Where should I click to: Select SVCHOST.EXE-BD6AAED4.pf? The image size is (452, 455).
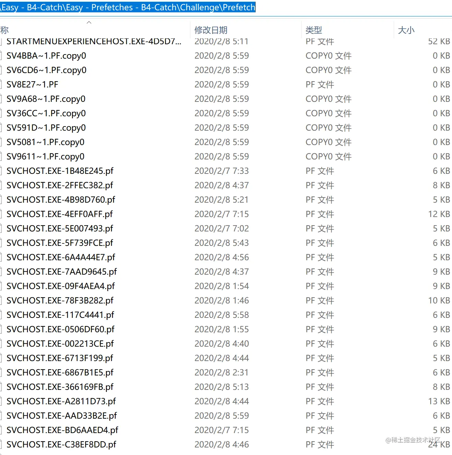click(x=62, y=430)
